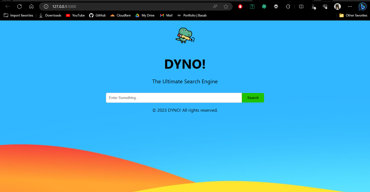The image size is (370, 192).
Task: Refresh the page with the reload icon
Action: [20, 6]
